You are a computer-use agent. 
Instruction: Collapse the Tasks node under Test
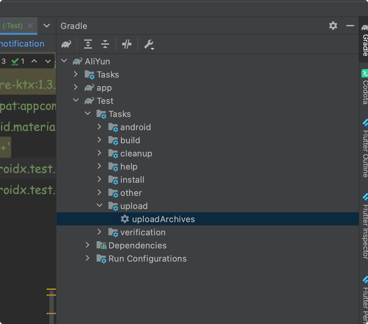(x=87, y=113)
